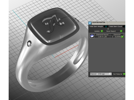The image size is (134, 100).
Task: Click the 0,025tw weight cell
Action: tap(118, 37)
